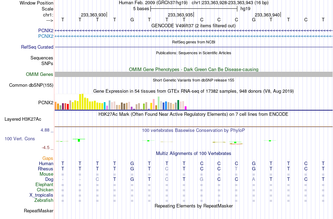Click the Rhesus species label
The height and width of the screenshot is (219, 333).
46,169
